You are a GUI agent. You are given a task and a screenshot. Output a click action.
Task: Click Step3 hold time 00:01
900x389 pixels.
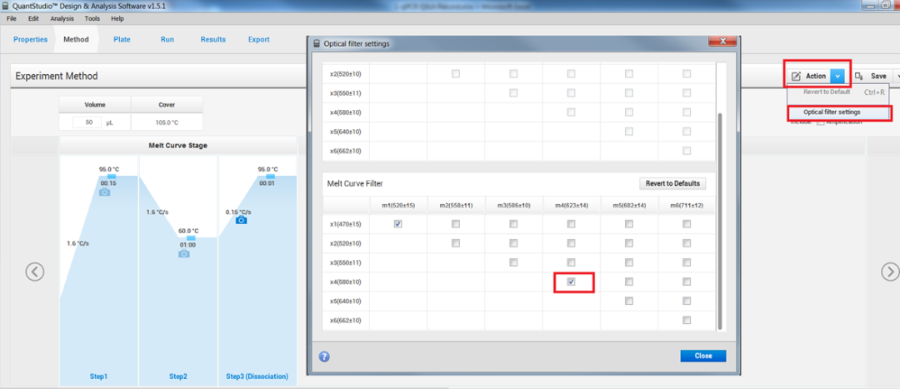267,183
